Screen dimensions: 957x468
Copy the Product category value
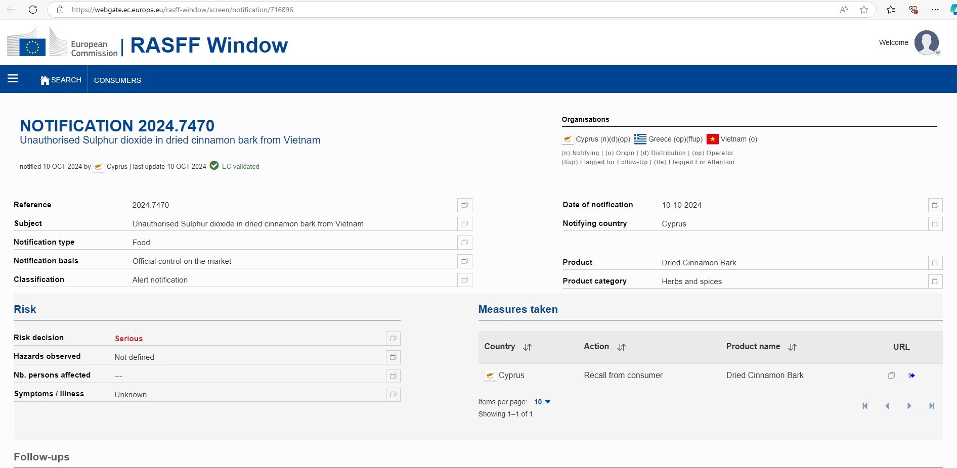tap(935, 282)
